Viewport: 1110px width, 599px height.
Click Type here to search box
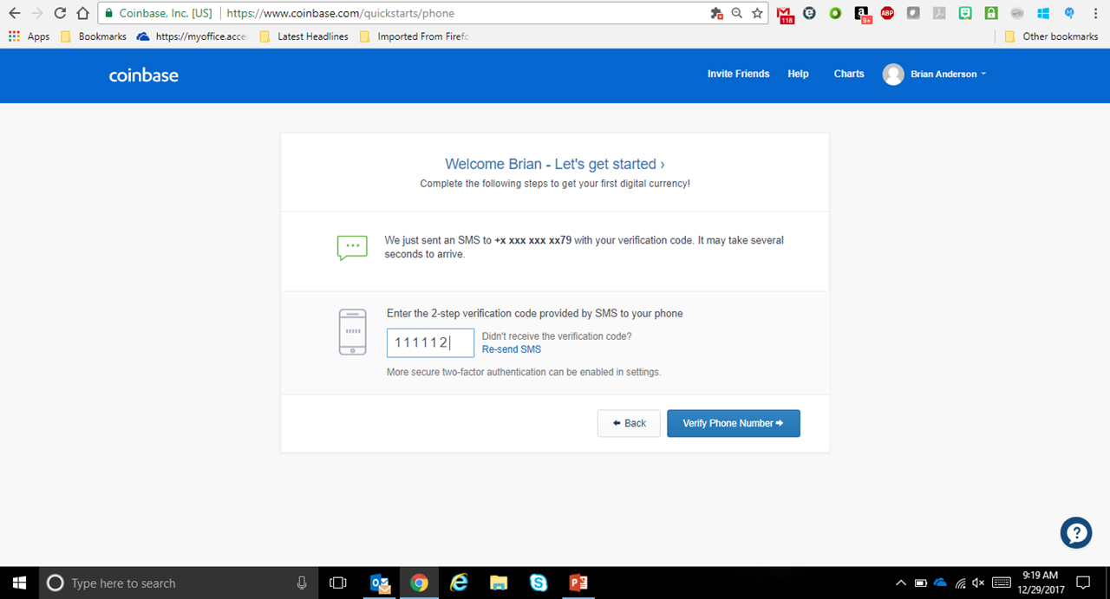pyautogui.click(x=180, y=583)
